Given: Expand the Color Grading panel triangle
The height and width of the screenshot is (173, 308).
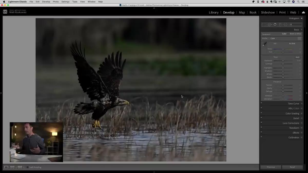Looking at the screenshot, I should tap(302, 113).
